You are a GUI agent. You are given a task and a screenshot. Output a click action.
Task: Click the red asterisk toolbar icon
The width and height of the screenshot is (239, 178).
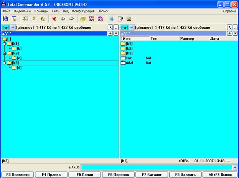54,19
